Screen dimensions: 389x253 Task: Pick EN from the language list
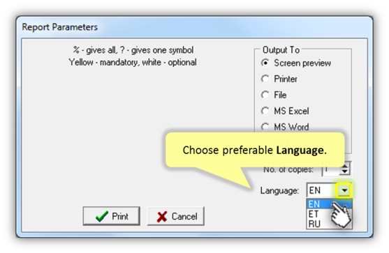tap(329, 204)
